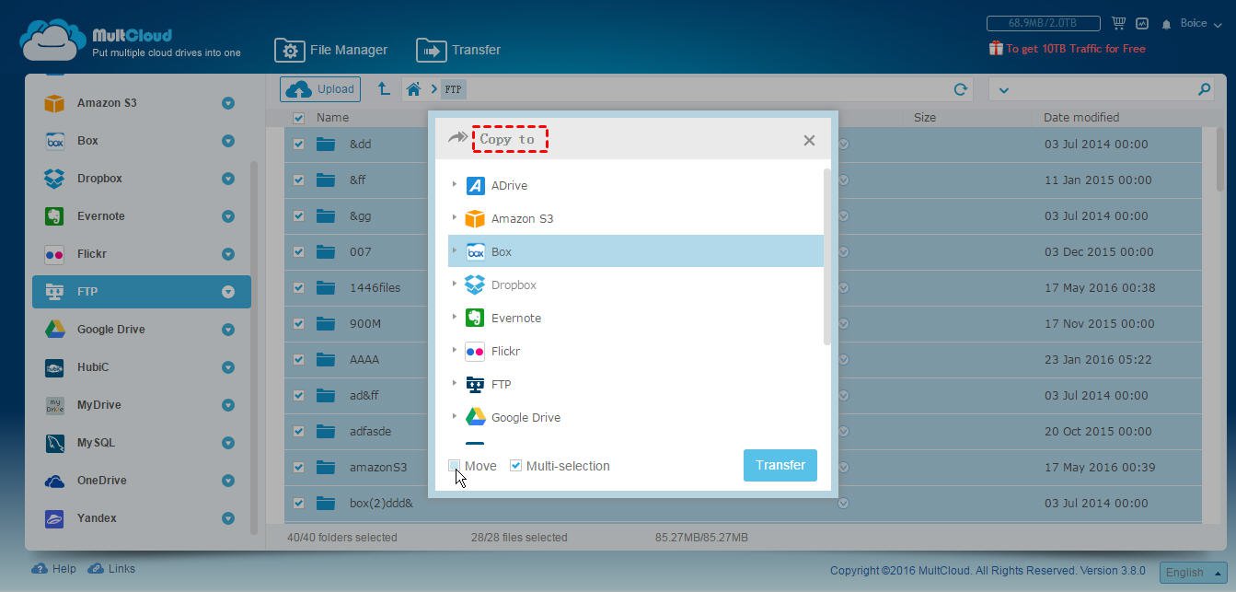The image size is (1236, 592).
Task: Expand the ADrive tree node
Action: (x=455, y=184)
